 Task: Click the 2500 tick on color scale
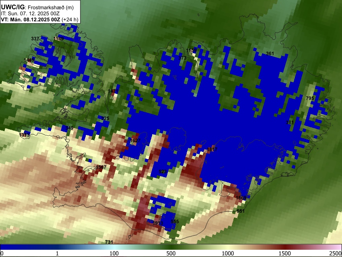coord(336,253)
